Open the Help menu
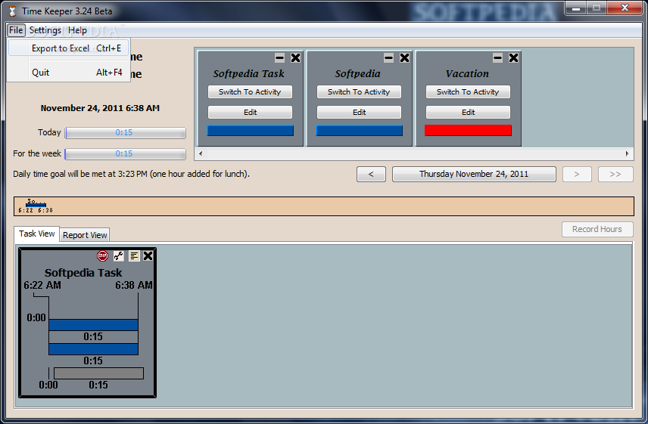Image resolution: width=648 pixels, height=424 pixels. pyautogui.click(x=77, y=30)
